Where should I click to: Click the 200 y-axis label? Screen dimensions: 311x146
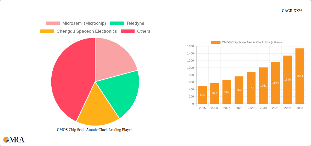click(191, 97)
